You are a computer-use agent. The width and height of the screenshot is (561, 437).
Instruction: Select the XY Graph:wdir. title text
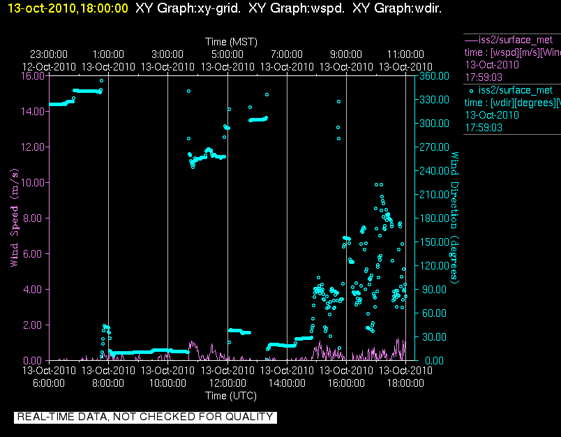coord(397,8)
